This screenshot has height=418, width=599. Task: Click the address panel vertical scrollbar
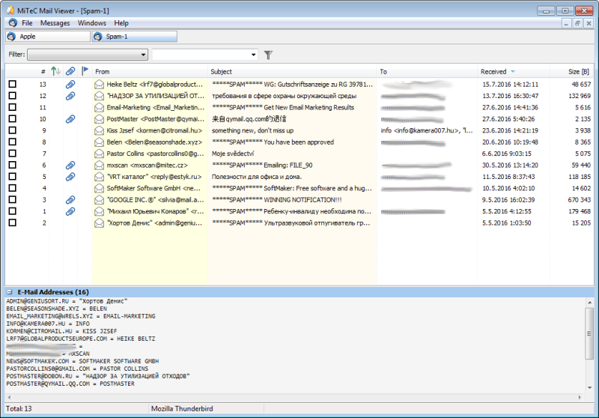(591, 345)
